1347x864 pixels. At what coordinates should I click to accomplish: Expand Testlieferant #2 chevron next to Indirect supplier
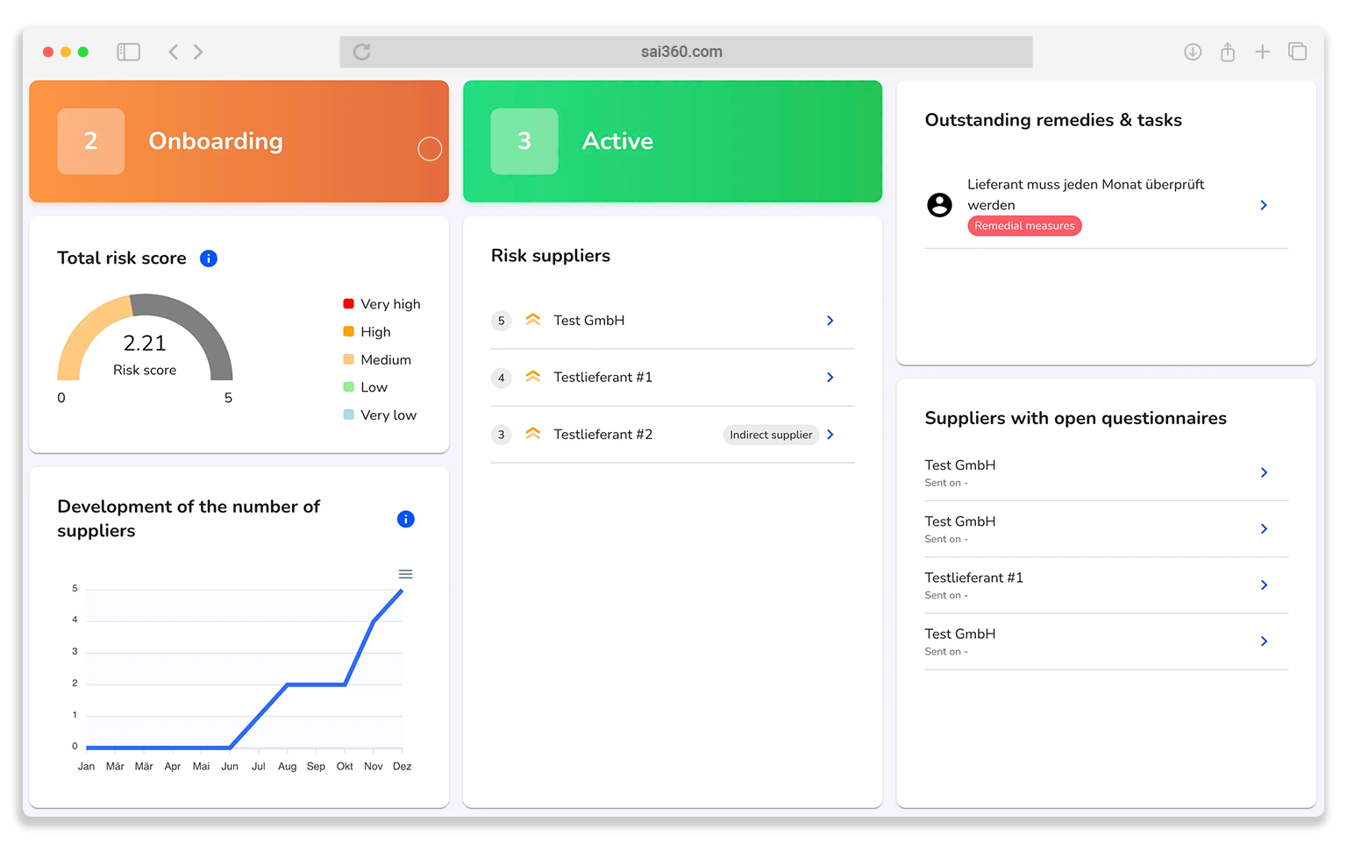point(830,435)
